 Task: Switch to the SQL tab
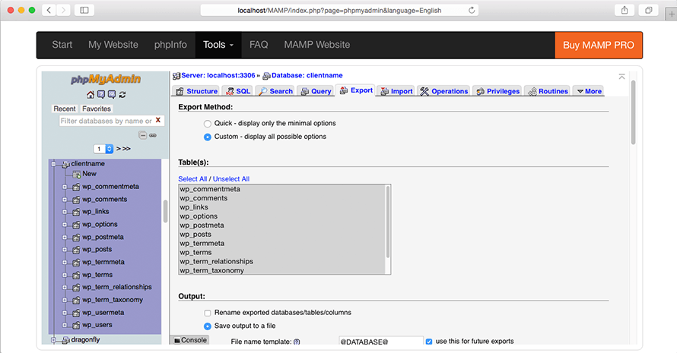click(238, 91)
